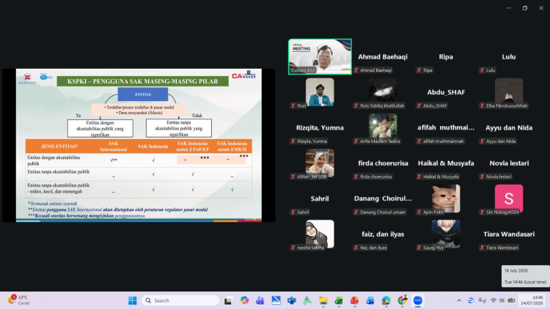Select Siti Nutqqy participant tile with S avatar
Screen dimensions: 550x309
509,198
